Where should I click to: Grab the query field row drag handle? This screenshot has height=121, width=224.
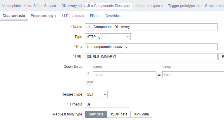point(88,75)
